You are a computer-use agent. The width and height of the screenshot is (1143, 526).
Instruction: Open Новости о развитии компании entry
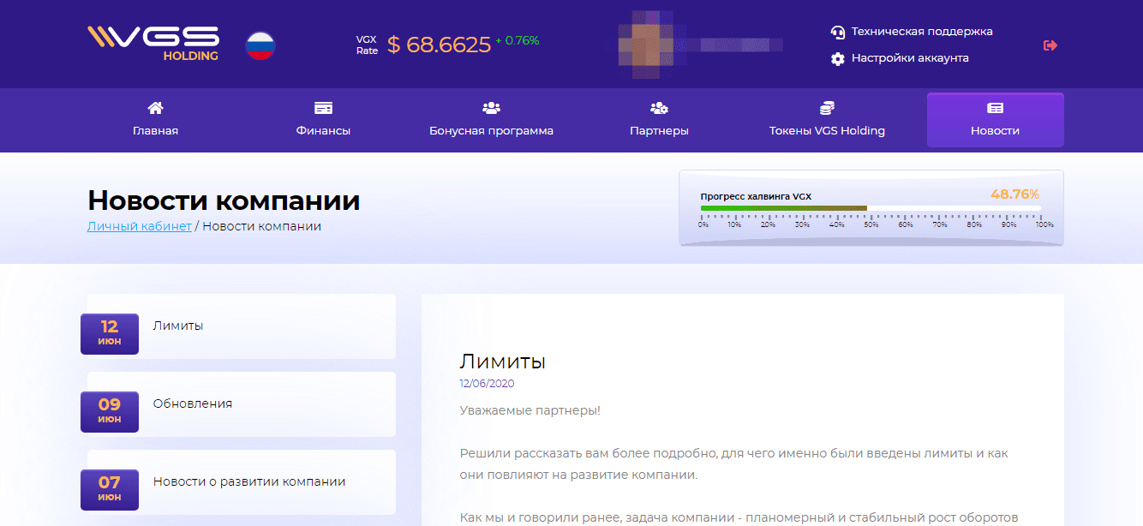point(249,481)
